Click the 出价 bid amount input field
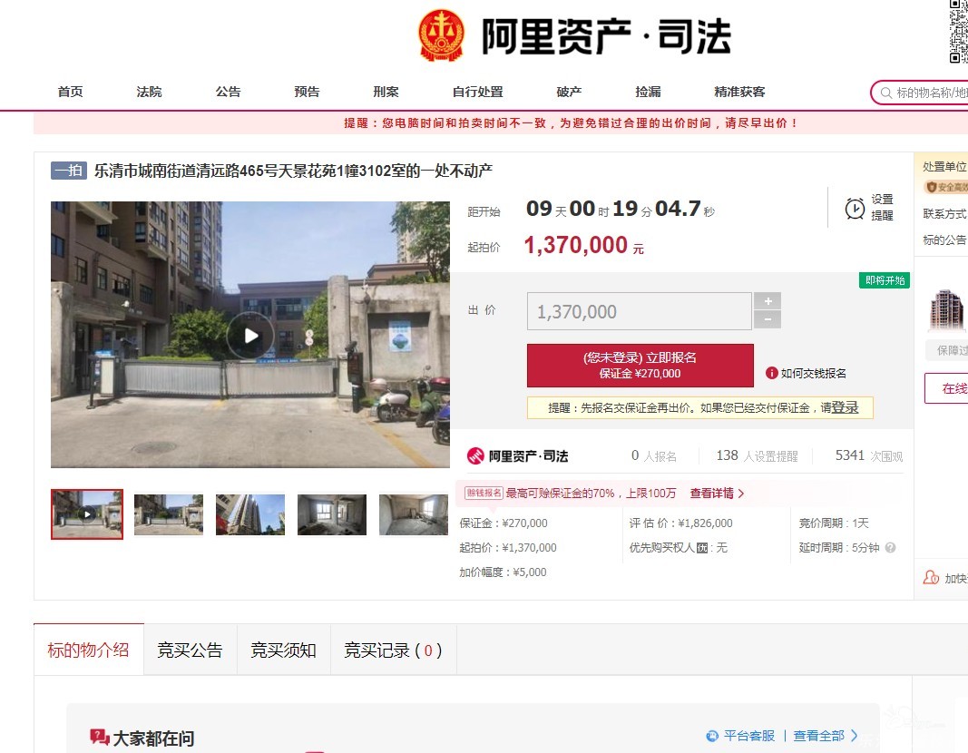 tap(639, 311)
